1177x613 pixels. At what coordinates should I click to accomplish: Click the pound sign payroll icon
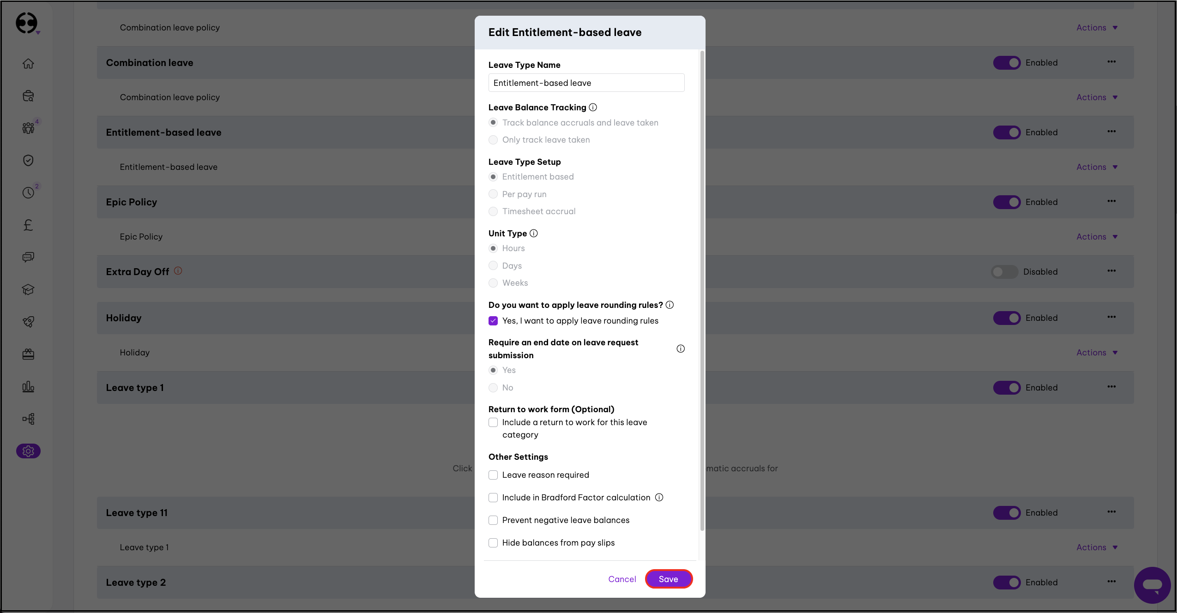coord(28,225)
